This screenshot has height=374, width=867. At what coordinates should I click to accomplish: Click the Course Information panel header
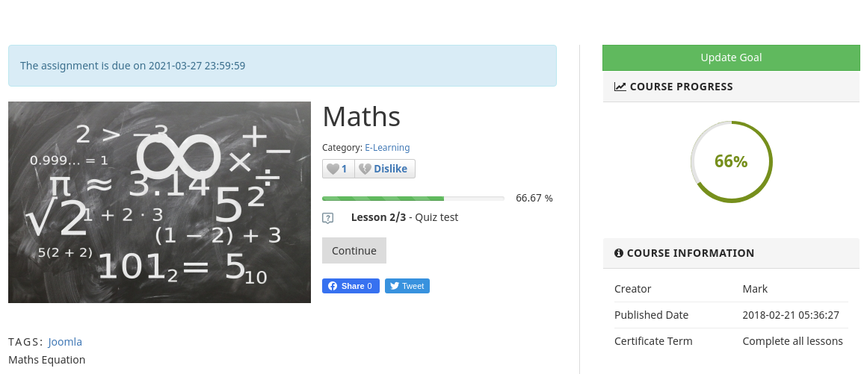pyautogui.click(x=731, y=253)
